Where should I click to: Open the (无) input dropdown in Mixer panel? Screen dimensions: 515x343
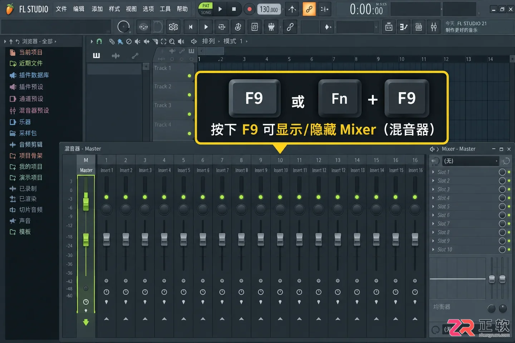pyautogui.click(x=471, y=161)
